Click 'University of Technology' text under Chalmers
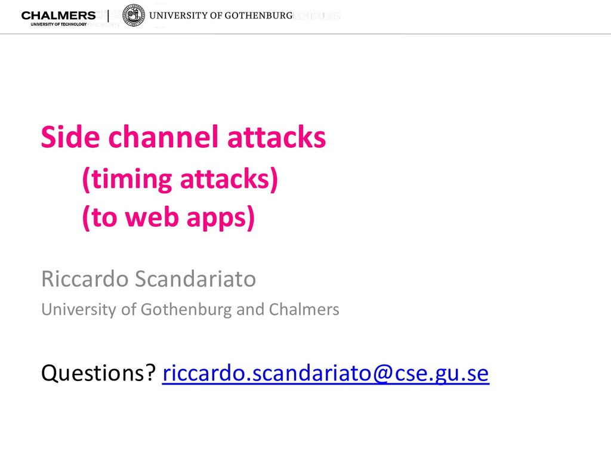The image size is (611, 458). pos(59,24)
